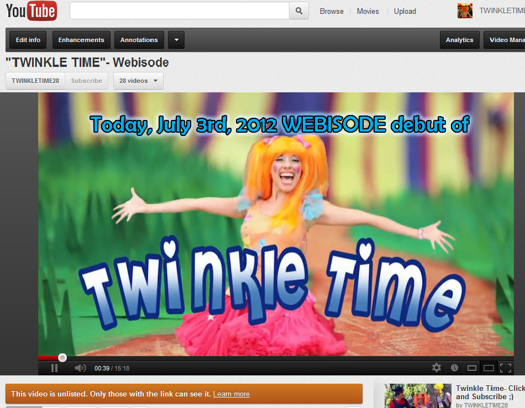The height and width of the screenshot is (408, 525).
Task: Enter fullscreen with the expand icon
Action: point(507,367)
